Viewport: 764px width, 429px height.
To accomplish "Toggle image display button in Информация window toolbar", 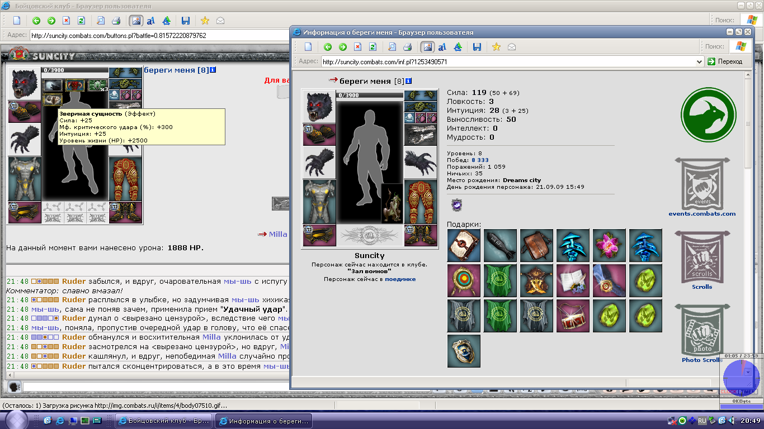I will 427,47.
